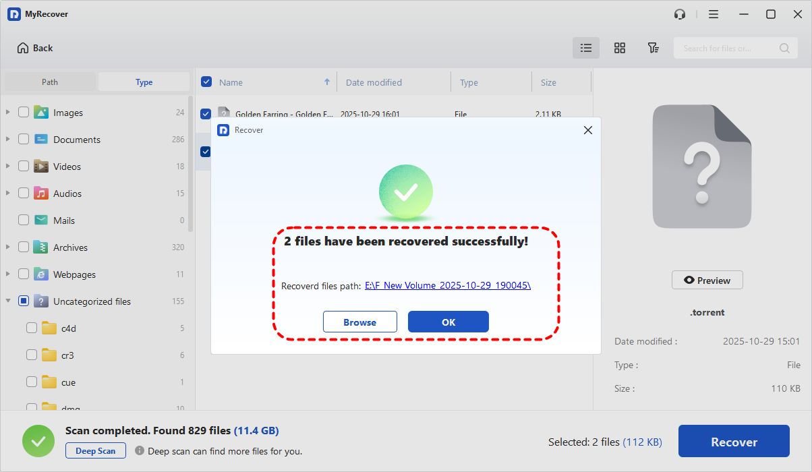Image resolution: width=812 pixels, height=472 pixels.
Task: Close the Recover dialog with X
Action: (587, 130)
